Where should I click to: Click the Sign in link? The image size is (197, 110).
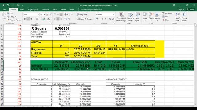click(x=181, y=9)
